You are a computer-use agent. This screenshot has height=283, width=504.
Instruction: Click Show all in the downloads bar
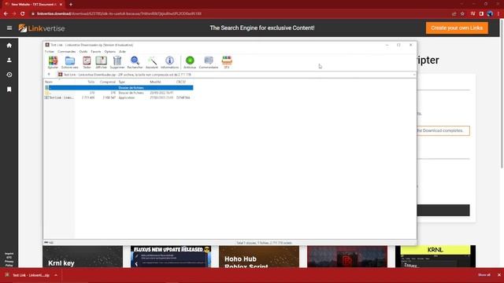click(x=484, y=275)
